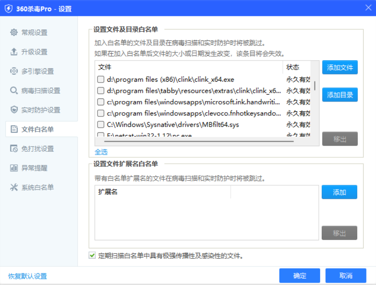Click the tools icon beside 系统白名单
The width and height of the screenshot is (376, 285).
coord(14,187)
